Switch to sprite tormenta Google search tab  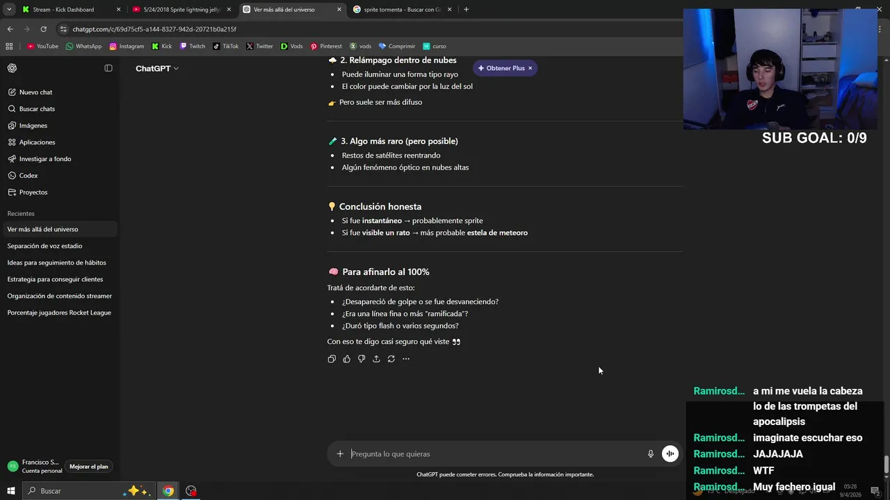[402, 10]
